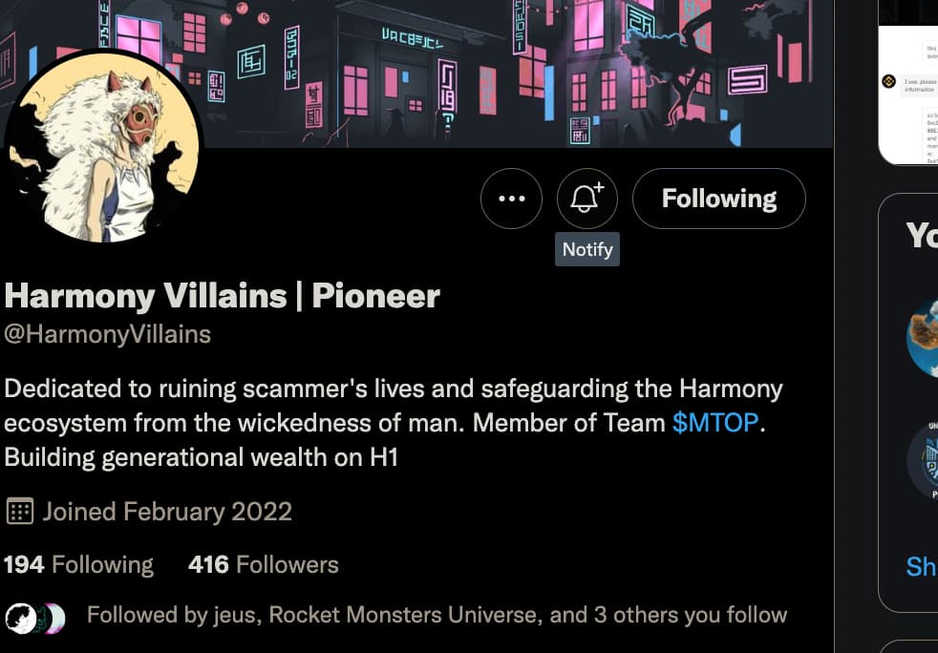Click the partially visible sidebar panel heading
The width and height of the screenshot is (938, 653).
pyautogui.click(x=921, y=235)
